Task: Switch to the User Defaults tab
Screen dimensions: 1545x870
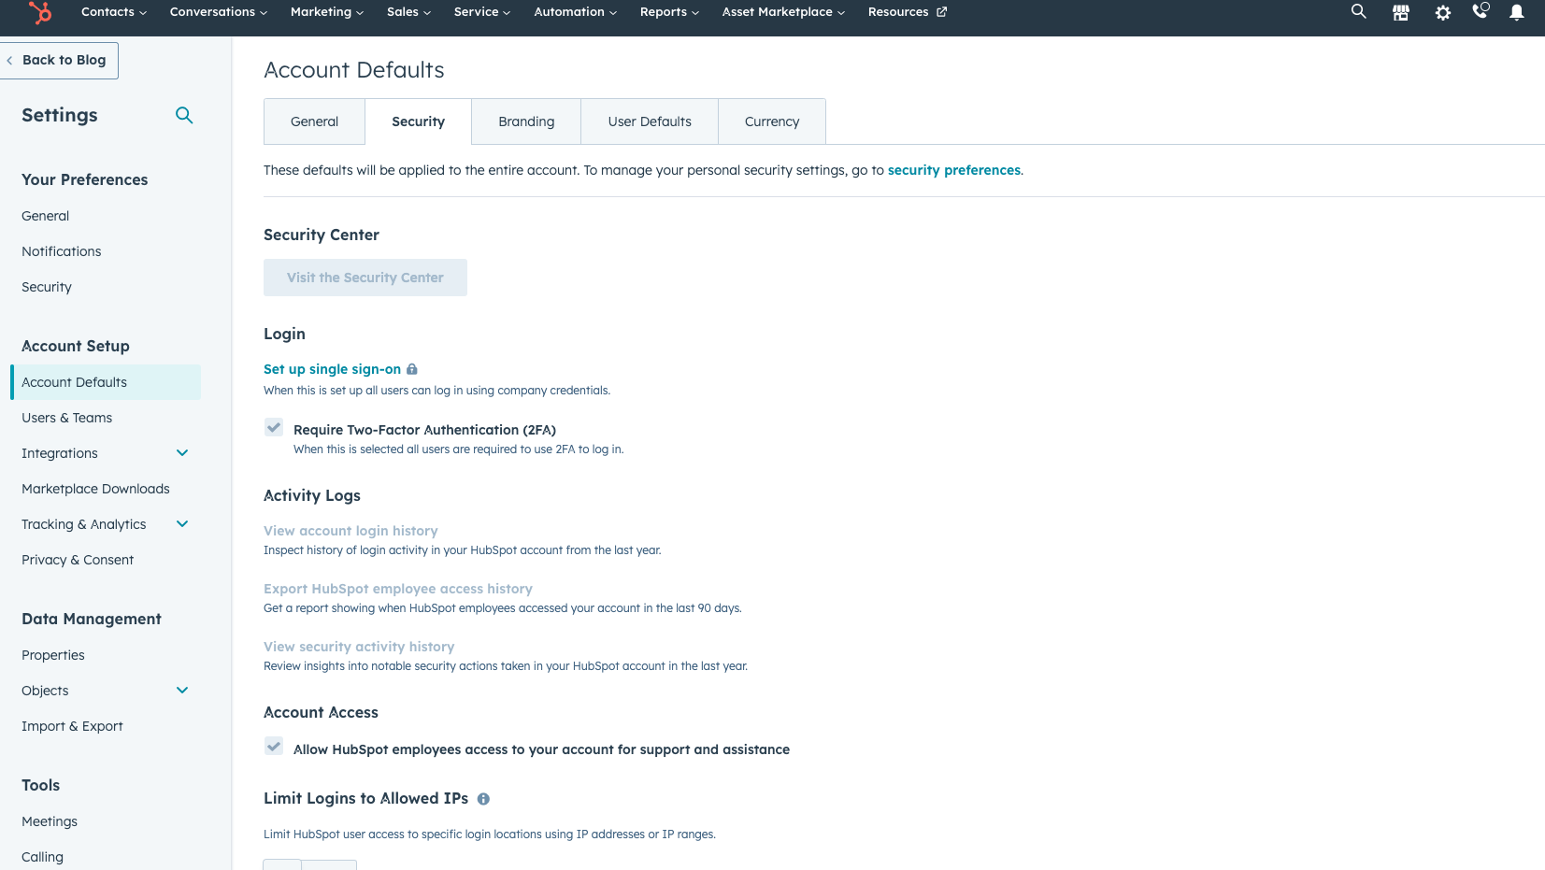Action: (650, 121)
